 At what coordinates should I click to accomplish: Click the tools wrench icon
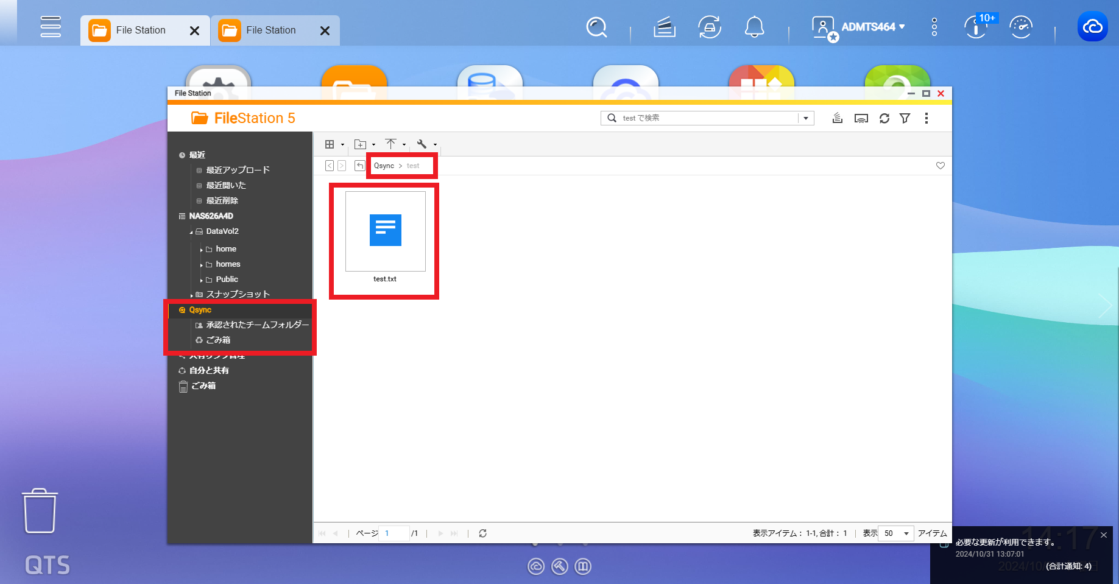point(422,144)
